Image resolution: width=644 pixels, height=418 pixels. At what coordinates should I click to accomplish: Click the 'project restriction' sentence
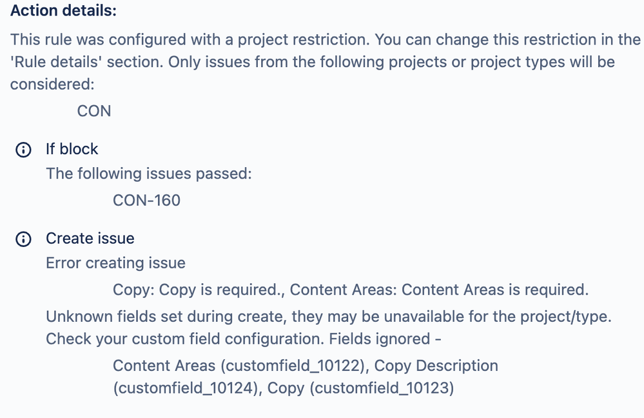point(190,40)
